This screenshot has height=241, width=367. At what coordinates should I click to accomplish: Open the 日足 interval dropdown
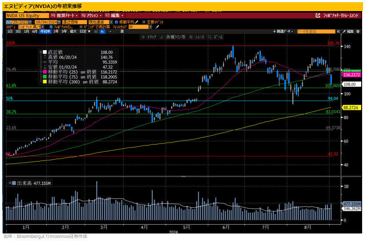pos(85,31)
